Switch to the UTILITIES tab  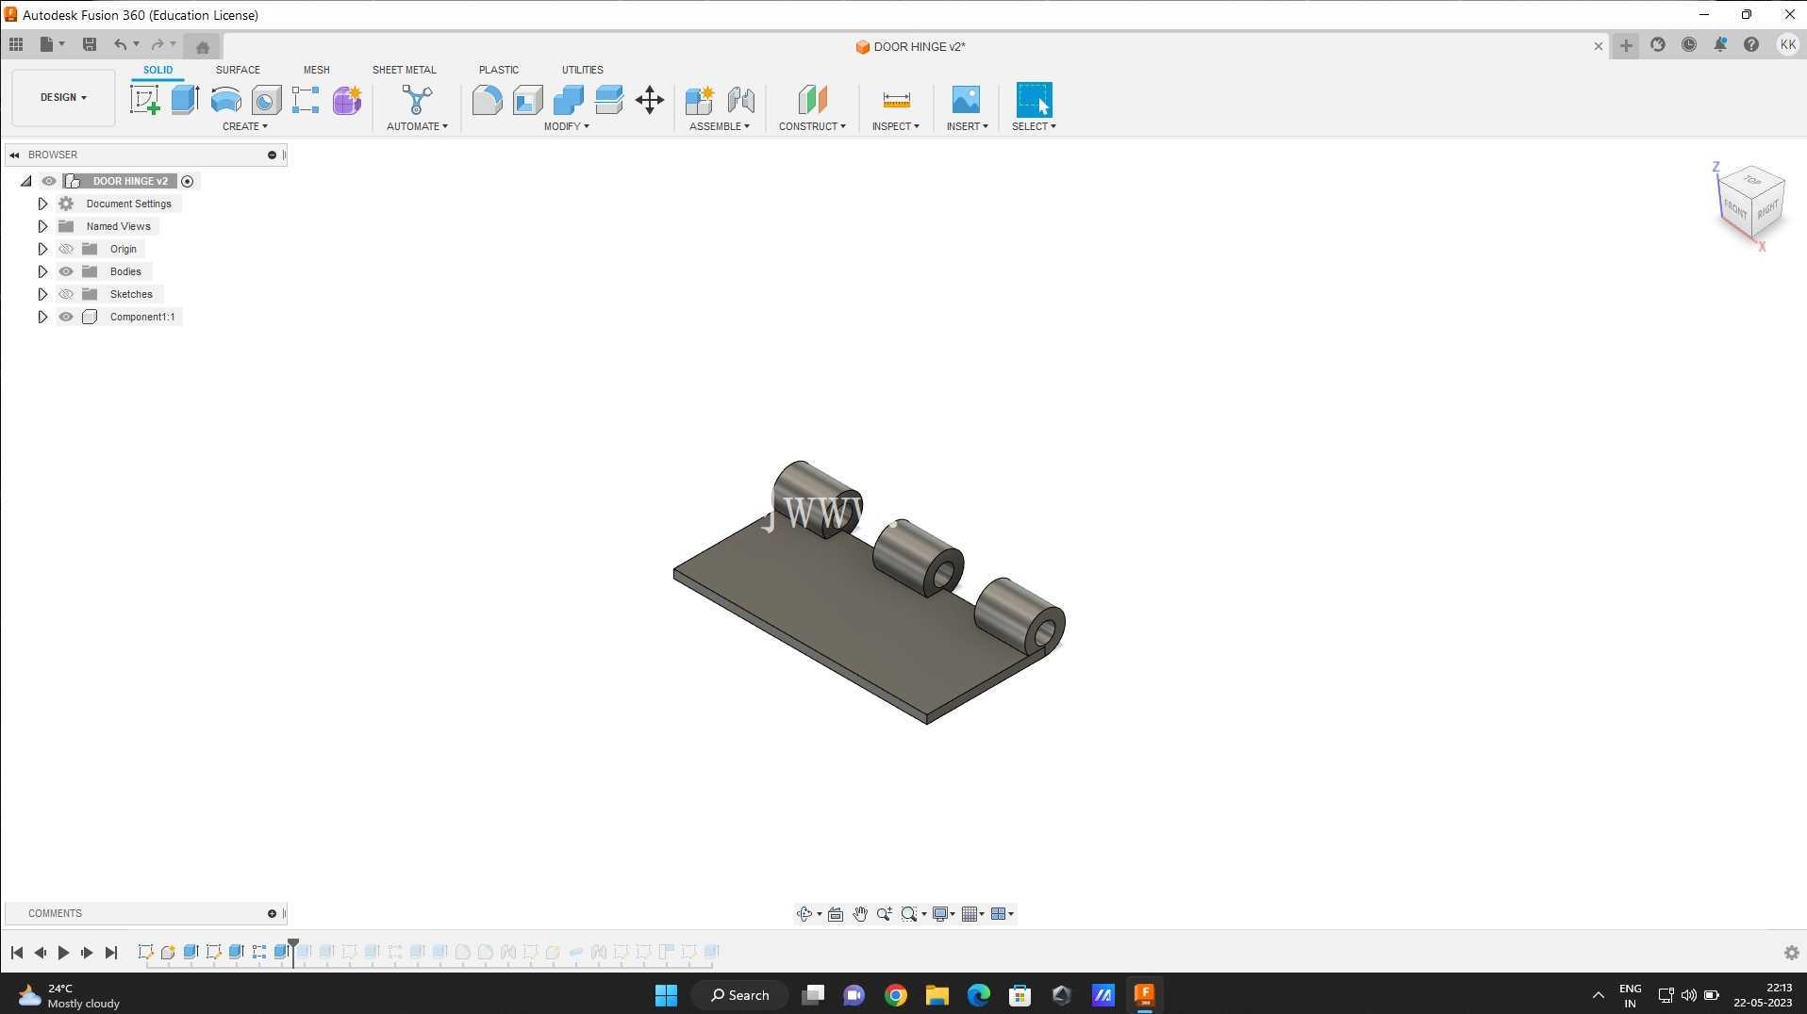tap(582, 70)
